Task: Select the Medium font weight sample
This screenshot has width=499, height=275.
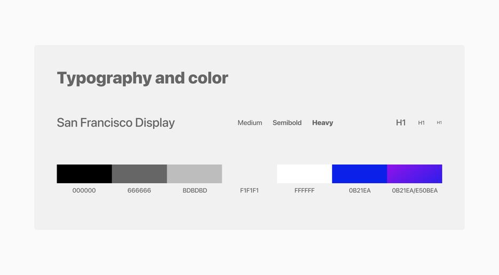Action: 250,122
